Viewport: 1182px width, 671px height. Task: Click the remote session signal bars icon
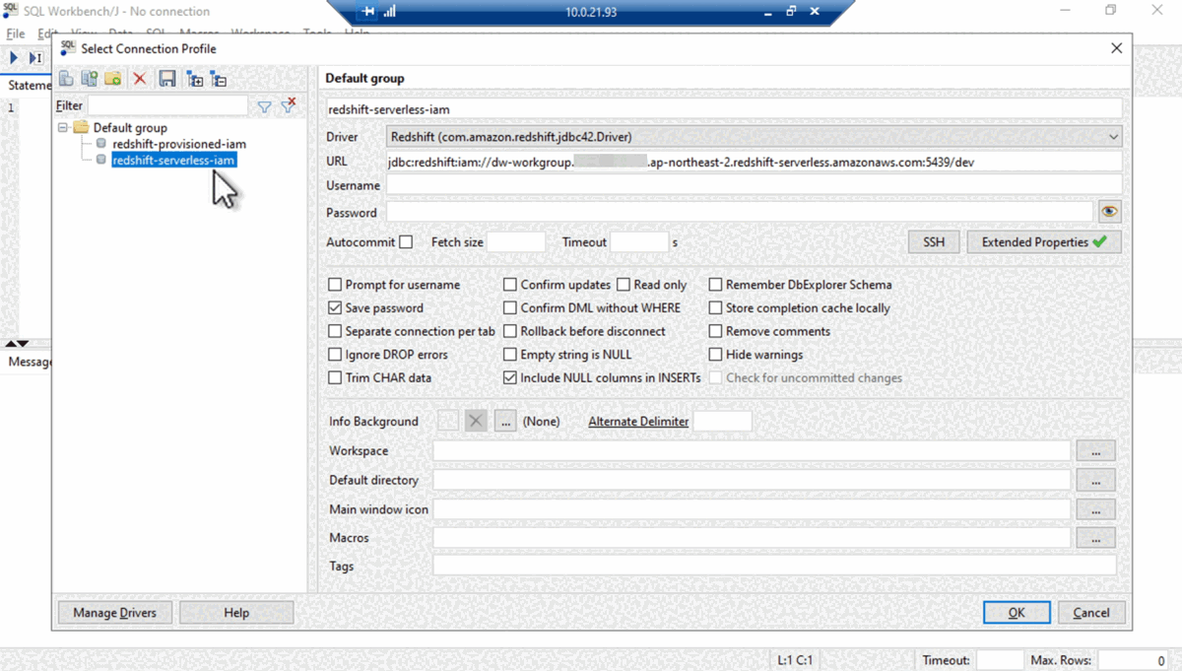coord(389,12)
